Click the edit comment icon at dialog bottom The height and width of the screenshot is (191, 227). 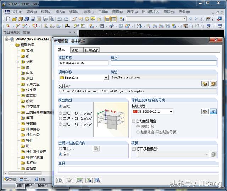click(70, 180)
